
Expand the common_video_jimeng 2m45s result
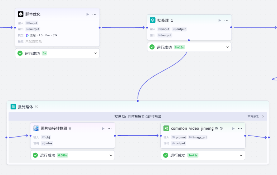tap(241, 155)
